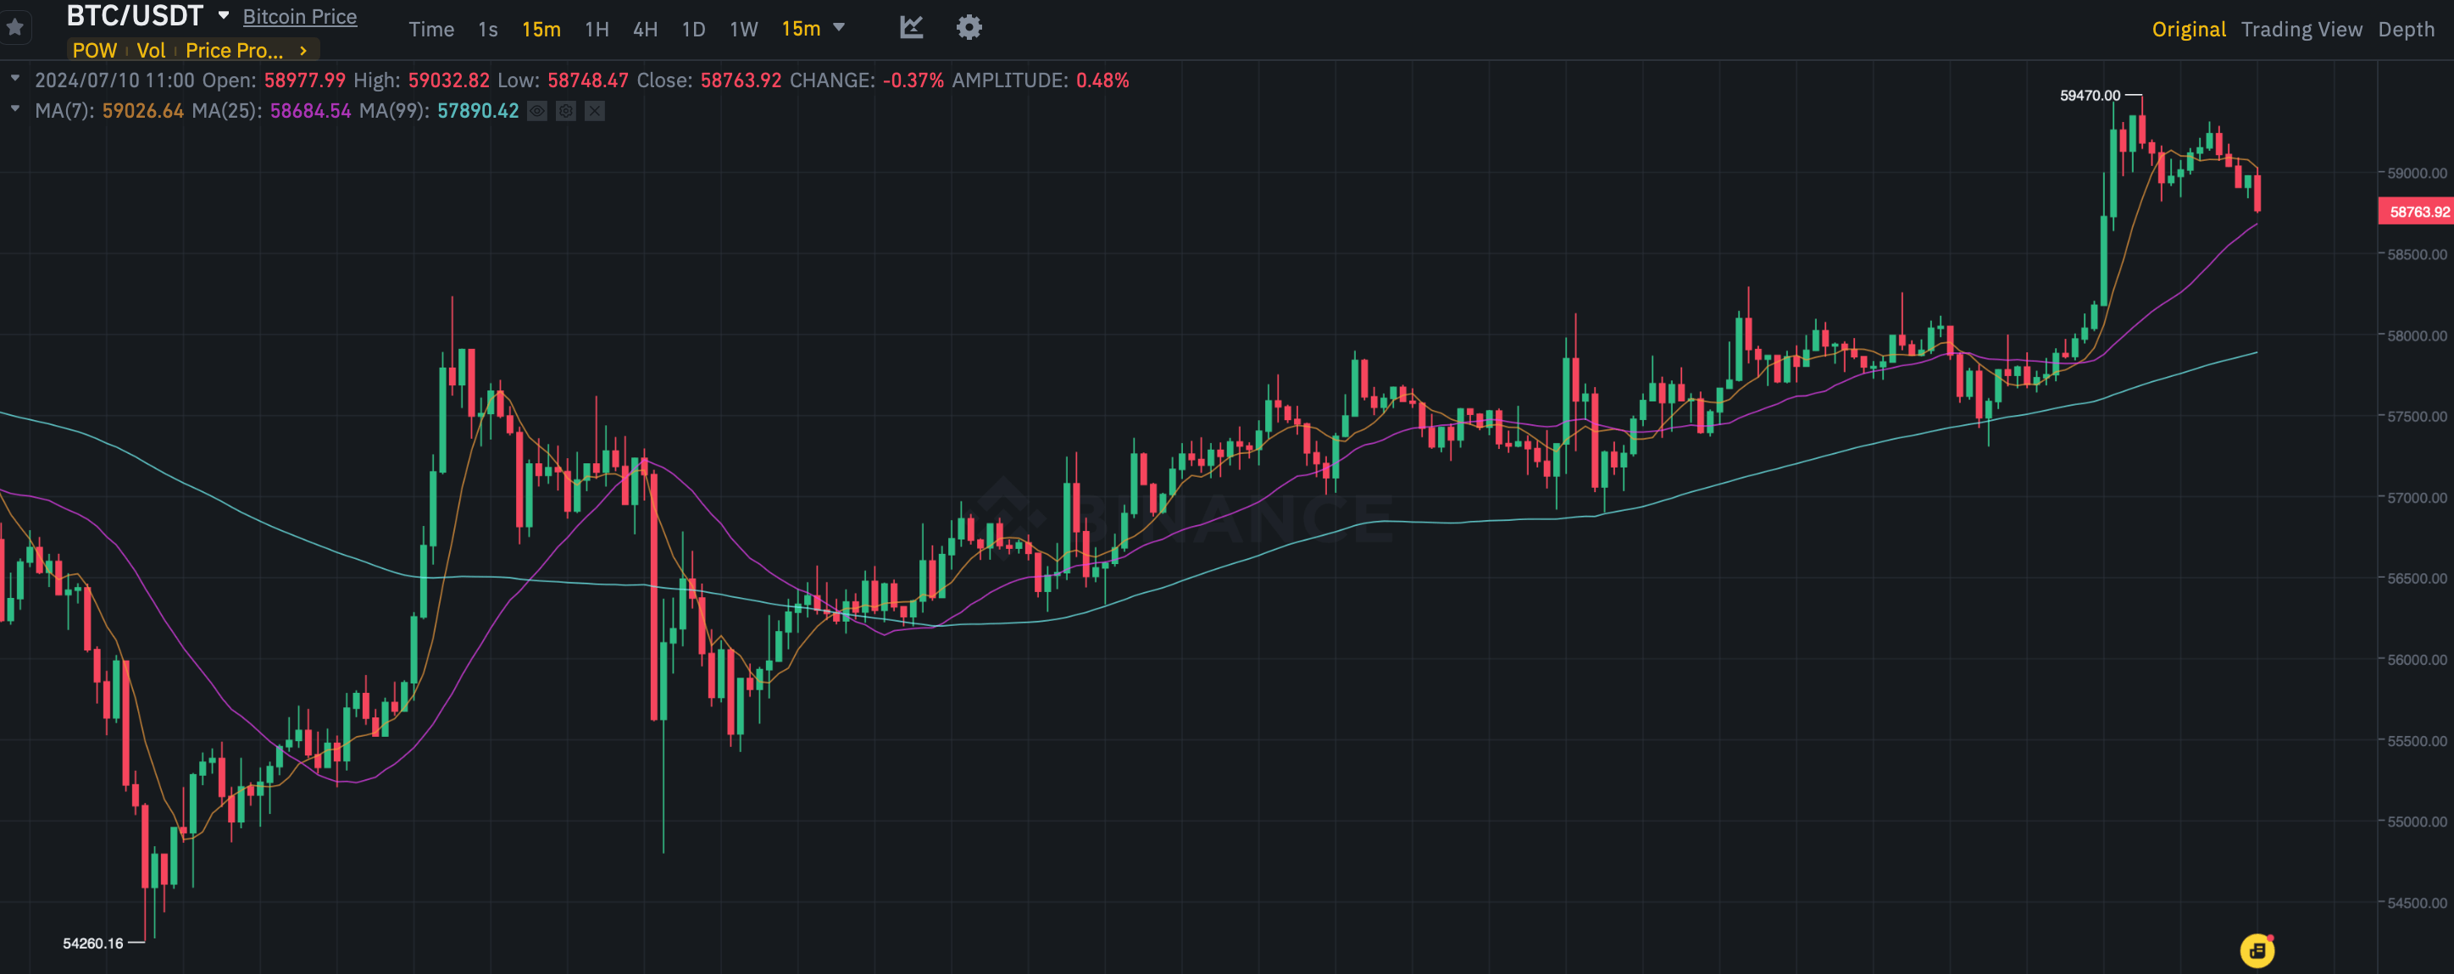Viewport: 2454px width, 974px height.
Task: Select the 4H timeframe
Action: (x=645, y=30)
